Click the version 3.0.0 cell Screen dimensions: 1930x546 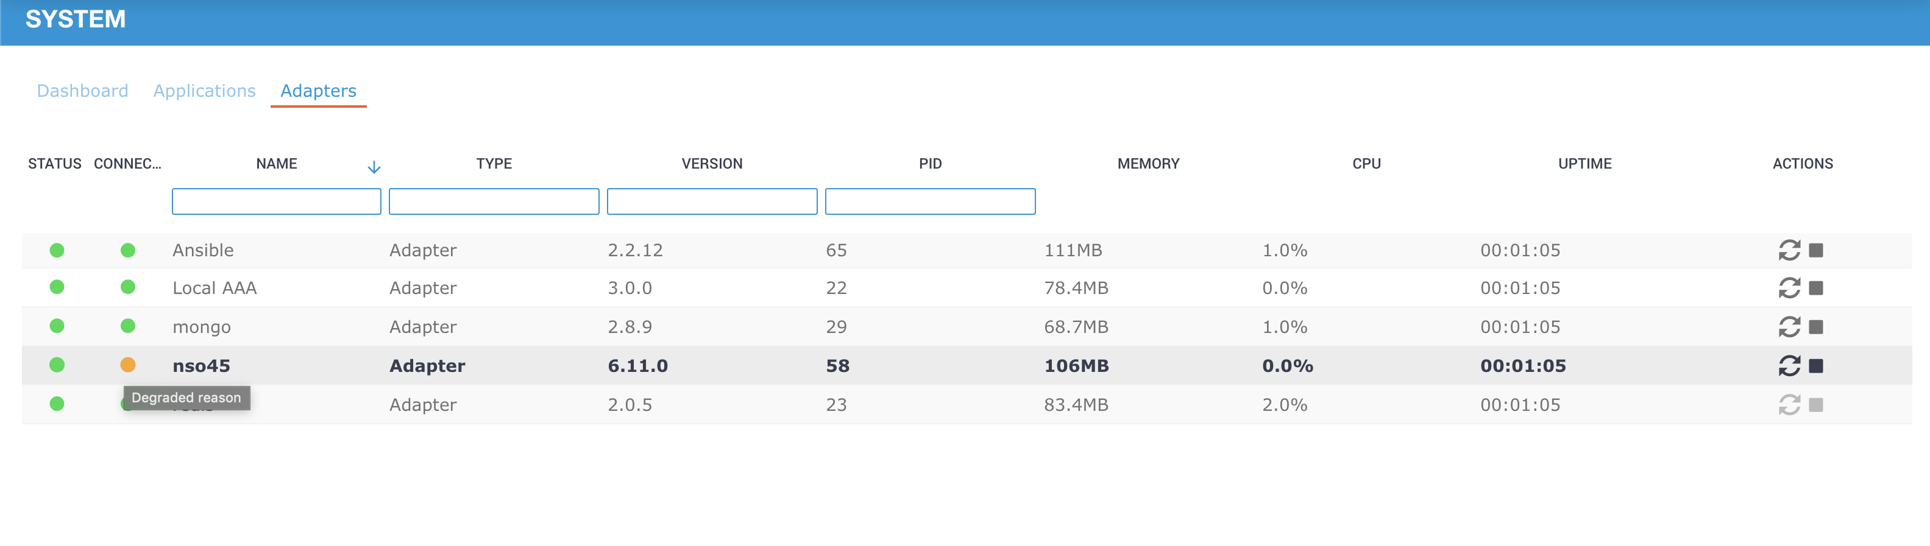(x=630, y=288)
